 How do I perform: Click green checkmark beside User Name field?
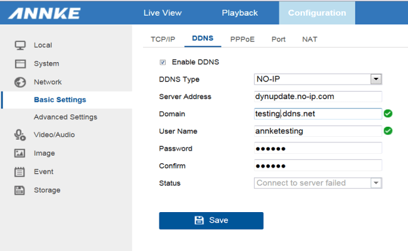pos(388,131)
